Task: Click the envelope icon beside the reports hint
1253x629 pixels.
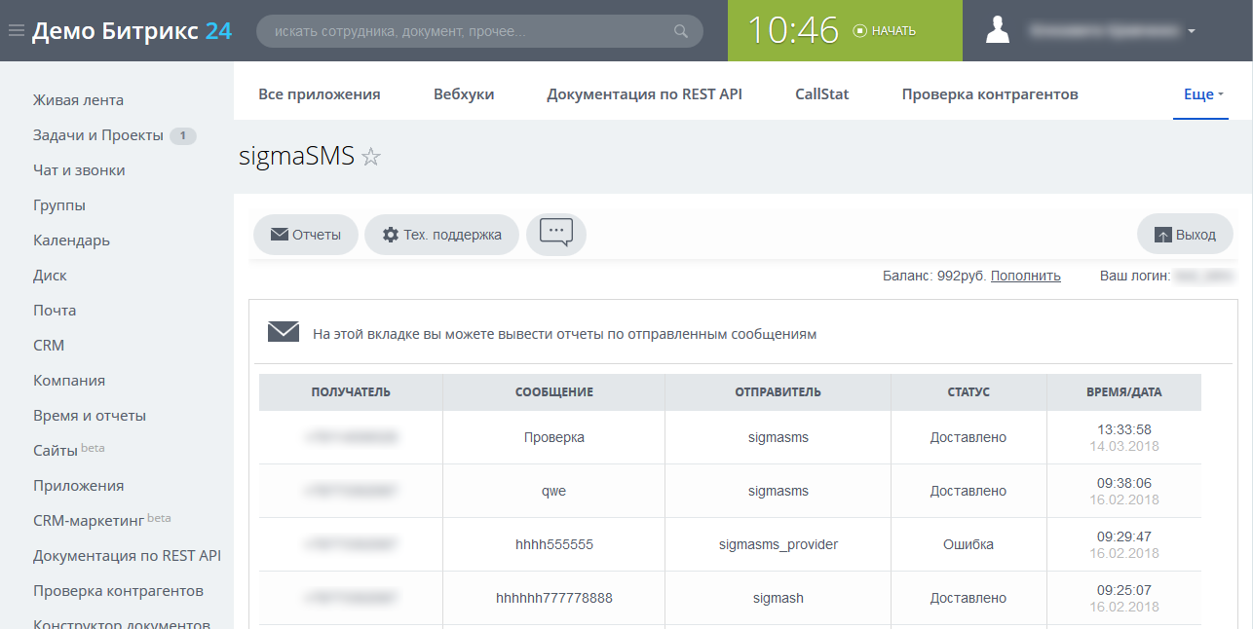Action: point(284,332)
